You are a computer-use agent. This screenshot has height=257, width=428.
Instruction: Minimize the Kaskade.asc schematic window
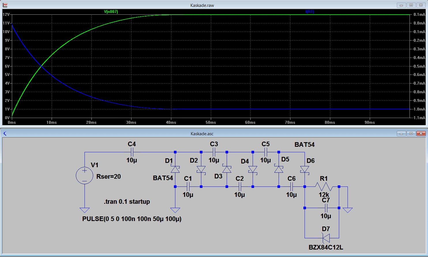401,134
